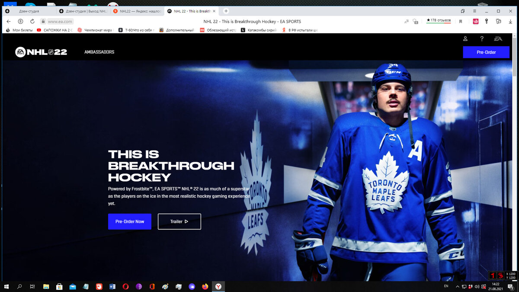Open the clock showing 14:22

click(x=495, y=286)
